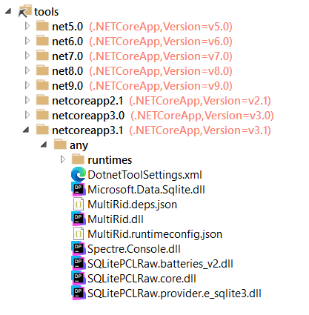
Task: Collapse the any folder arrow
Action: click(44, 145)
